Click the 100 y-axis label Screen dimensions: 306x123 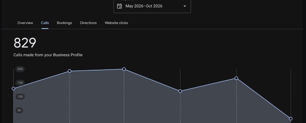(x=20, y=97)
